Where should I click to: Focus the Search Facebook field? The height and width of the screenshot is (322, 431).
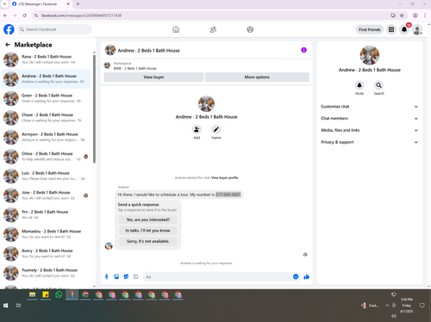[x=54, y=29]
